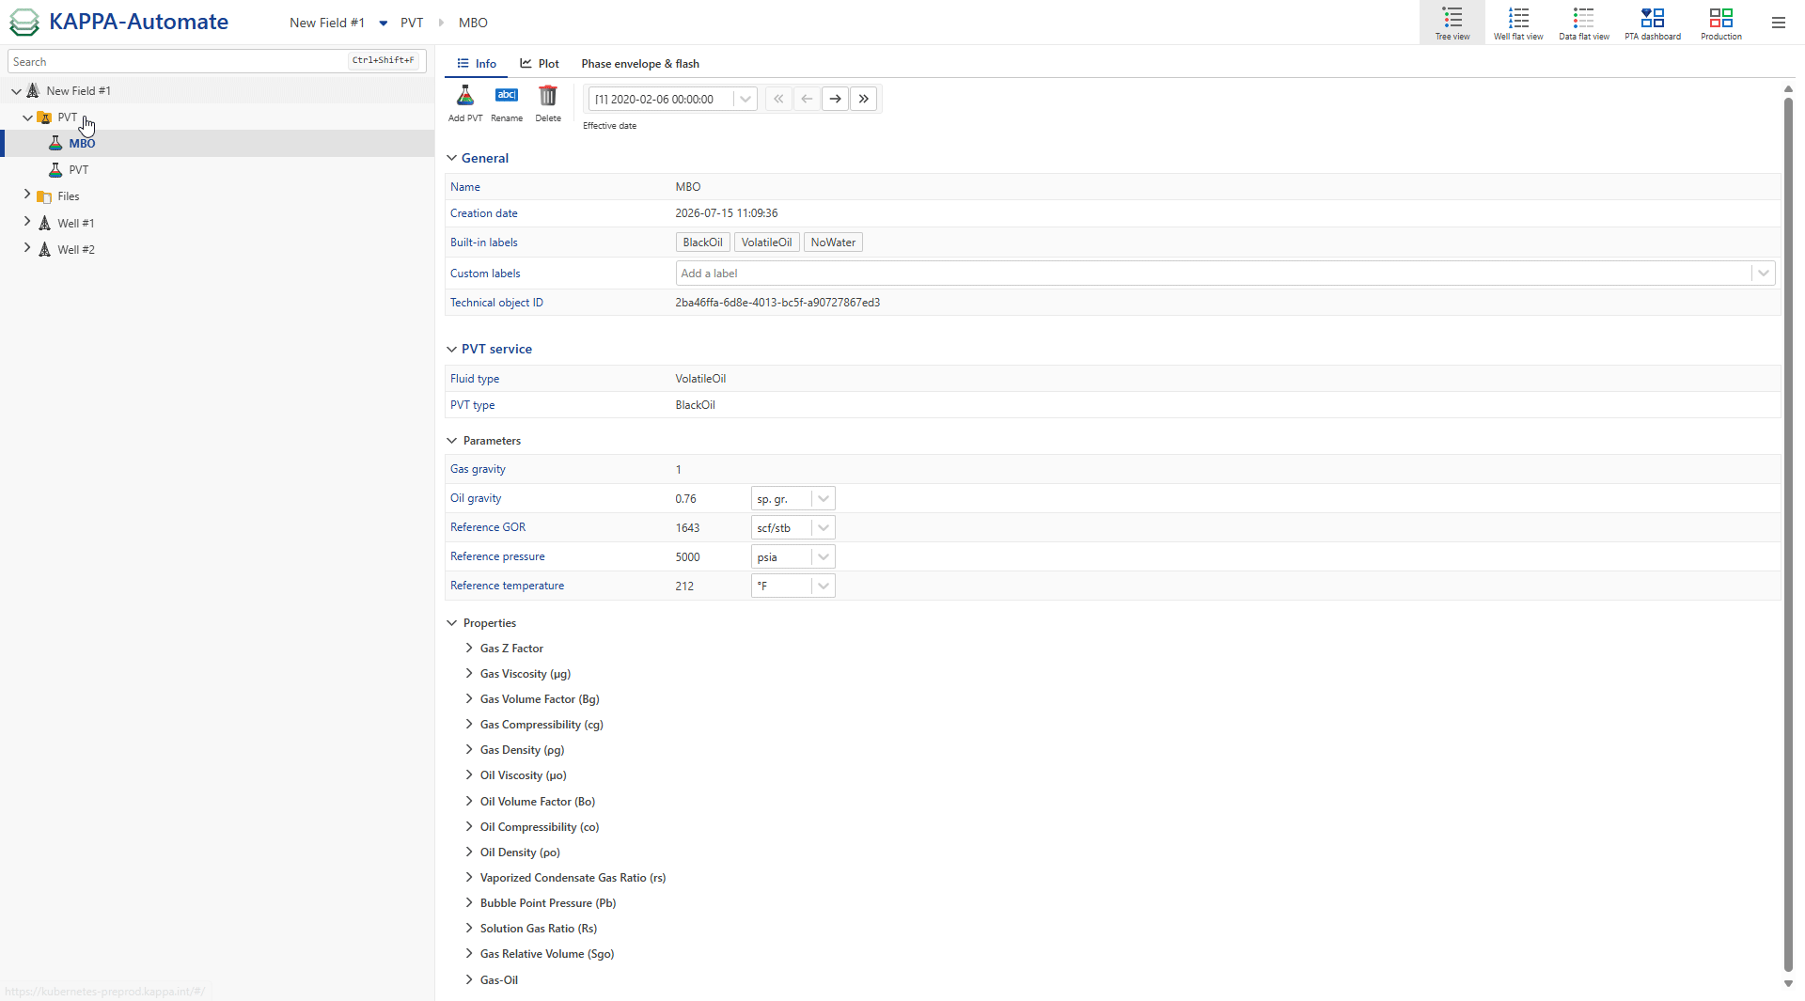Click the Add PVT flask icon
Screen dimensions: 1805x1001
pos(465,96)
